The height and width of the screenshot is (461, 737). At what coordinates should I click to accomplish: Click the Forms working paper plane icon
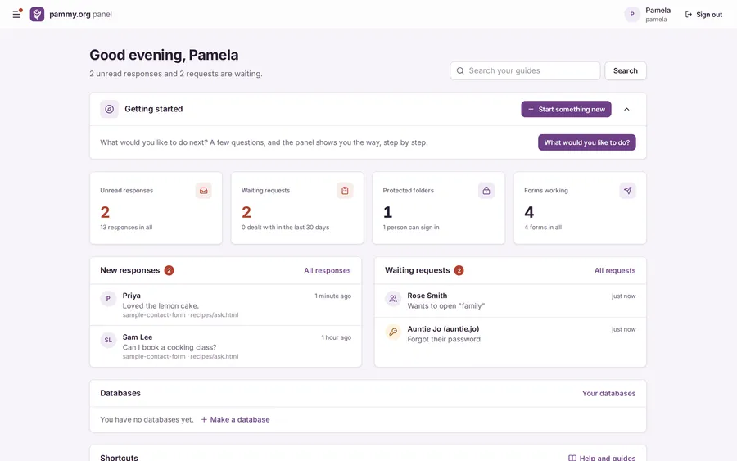pos(627,190)
